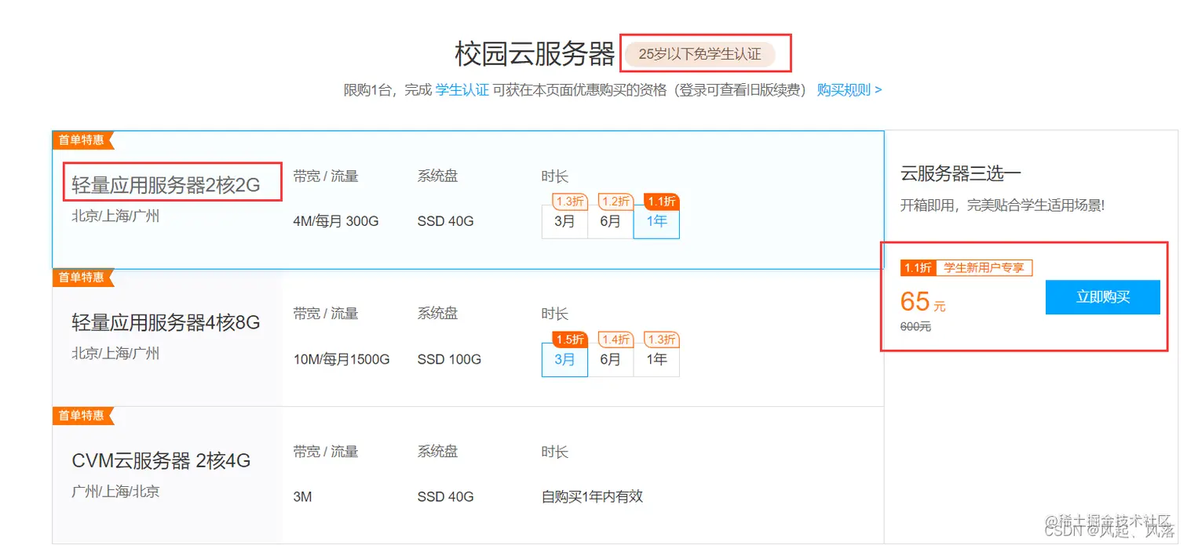Viewport: 1187px width, 545px height.
Task: Click the 1.1折 tag in the price panel
Action: point(918,267)
